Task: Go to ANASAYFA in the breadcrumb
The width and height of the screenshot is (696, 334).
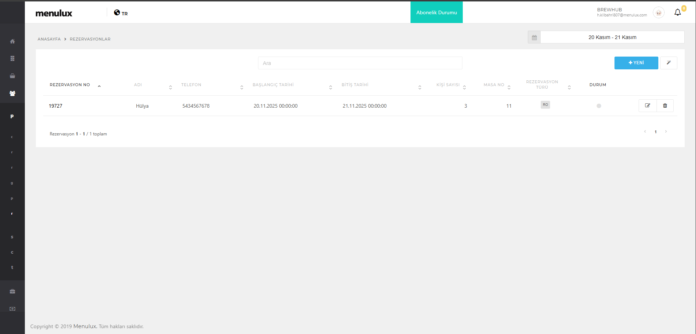Action: coord(49,39)
